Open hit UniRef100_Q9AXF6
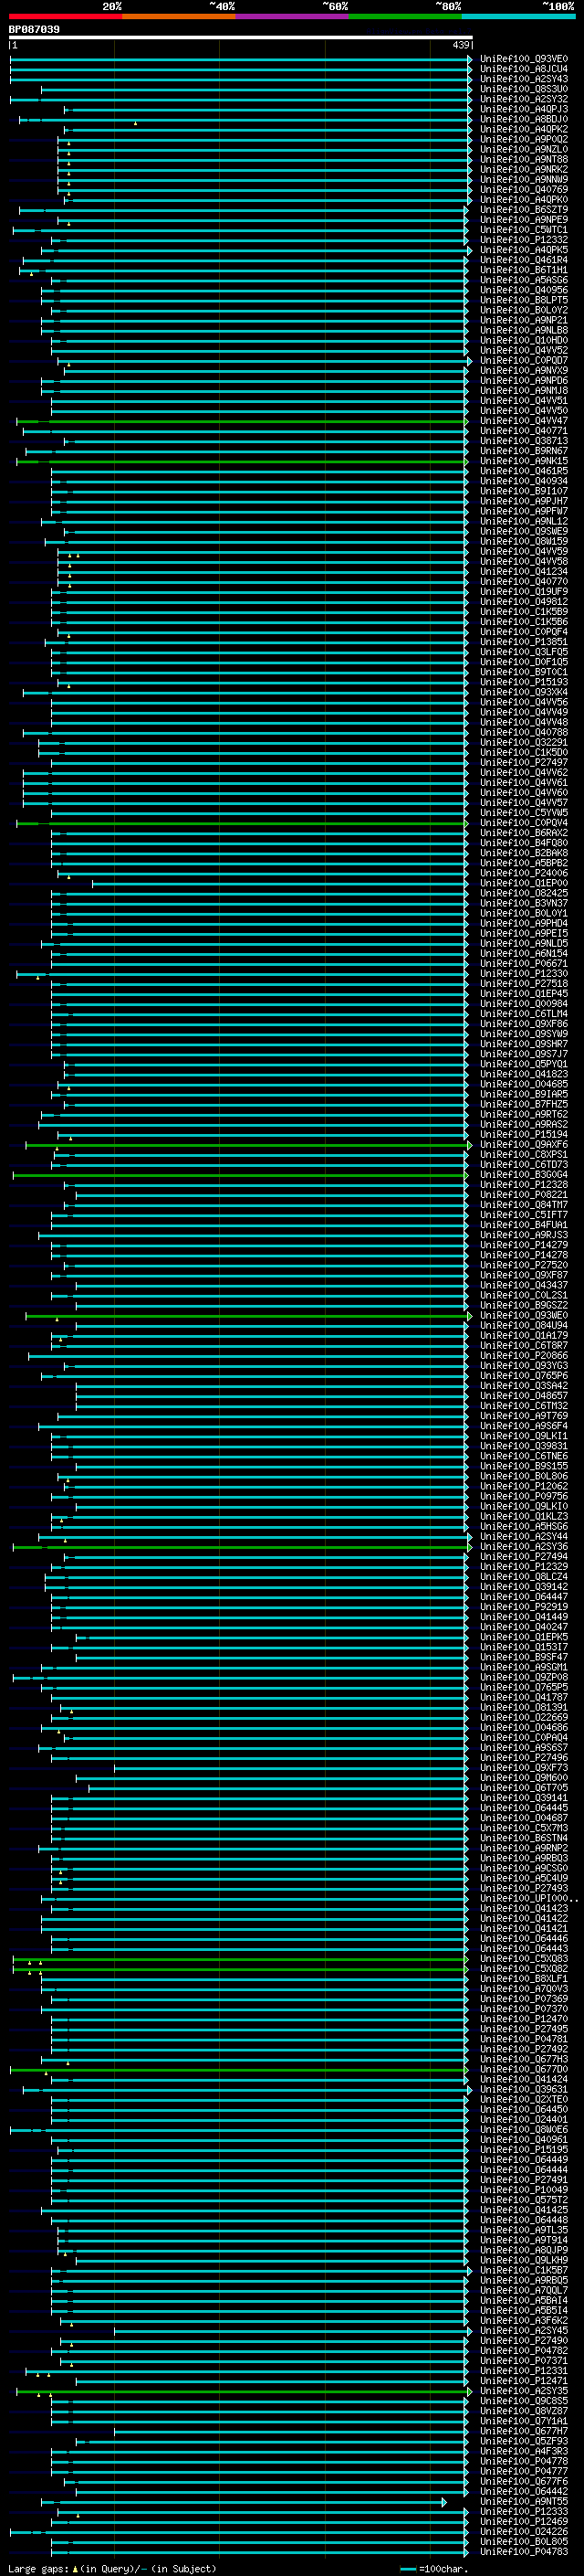584x2576 pixels. click(x=524, y=1144)
